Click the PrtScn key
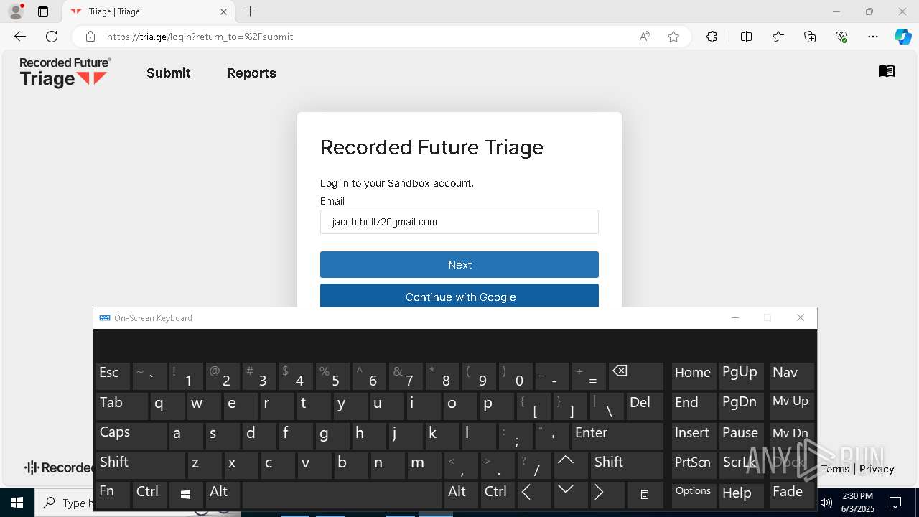Viewport: 919px width, 517px height. 694,465
